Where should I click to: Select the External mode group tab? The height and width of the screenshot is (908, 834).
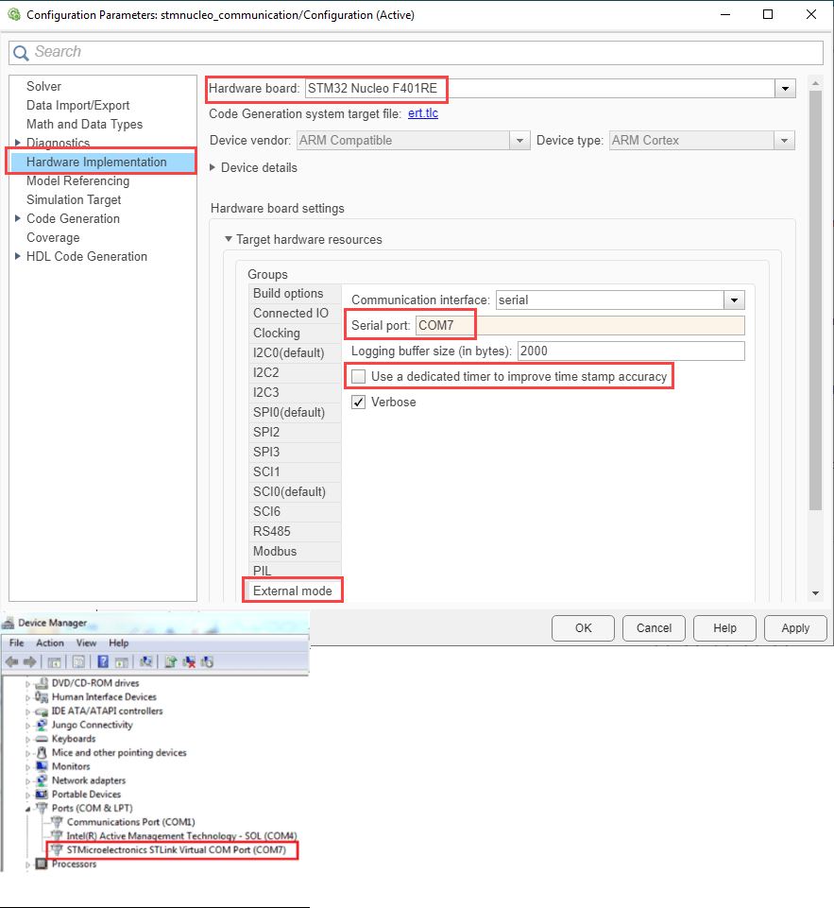click(292, 591)
